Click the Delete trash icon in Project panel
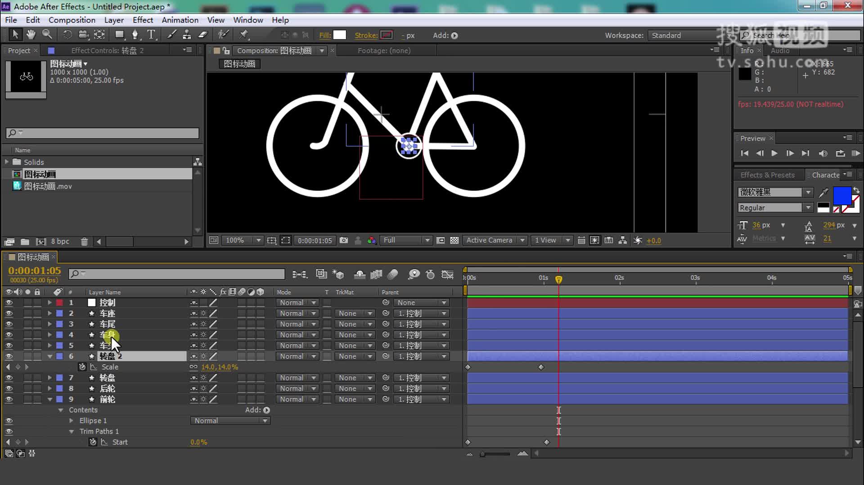The width and height of the screenshot is (864, 485). 84,242
